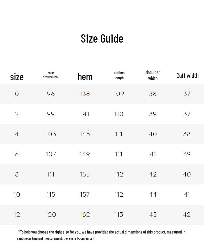The image size is (204, 241).
Task: Select the shoulder width column header
Action: point(153,75)
